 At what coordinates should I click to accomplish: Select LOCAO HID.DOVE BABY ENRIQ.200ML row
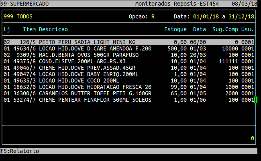coord(88,74)
